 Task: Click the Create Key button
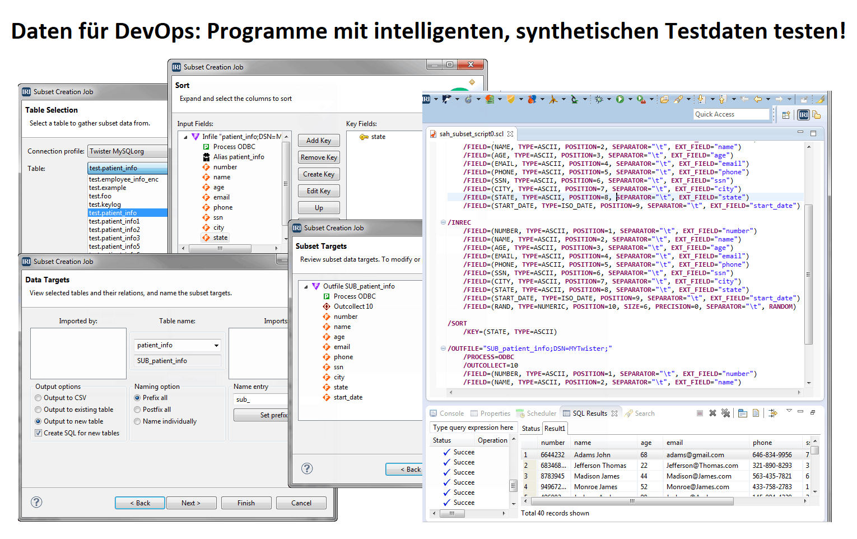[x=319, y=174]
